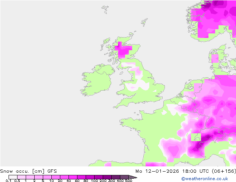Click the 60–80 cm legend swatch

pyautogui.click(x=82, y=177)
